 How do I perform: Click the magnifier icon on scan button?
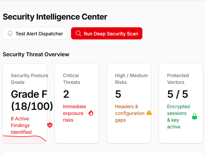point(78,33)
